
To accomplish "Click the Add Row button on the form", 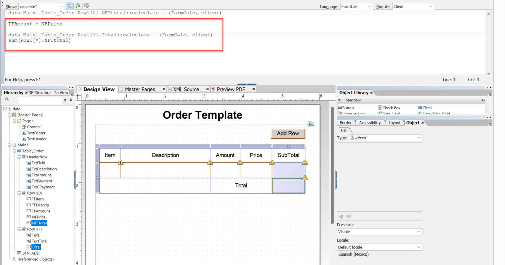I will point(288,133).
